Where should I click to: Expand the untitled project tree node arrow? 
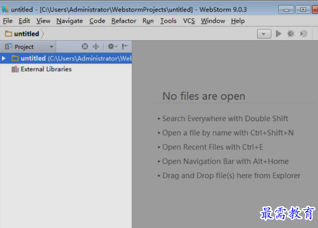pyautogui.click(x=4, y=59)
